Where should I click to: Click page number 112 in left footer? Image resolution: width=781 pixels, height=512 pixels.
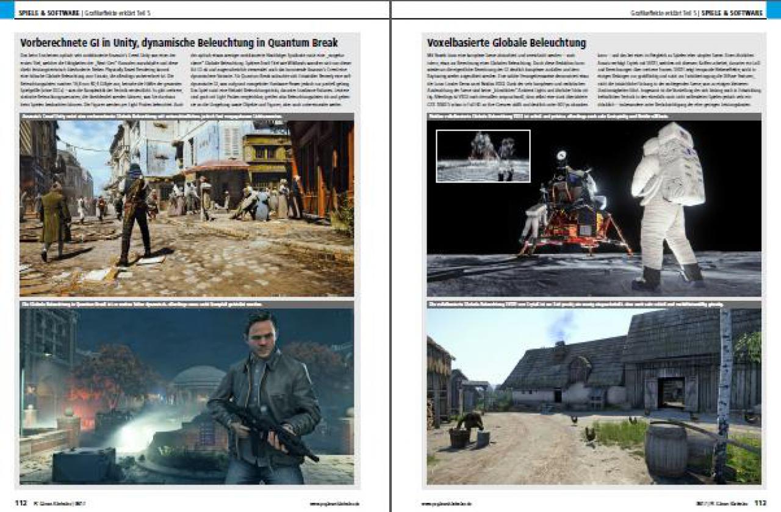tap(22, 503)
